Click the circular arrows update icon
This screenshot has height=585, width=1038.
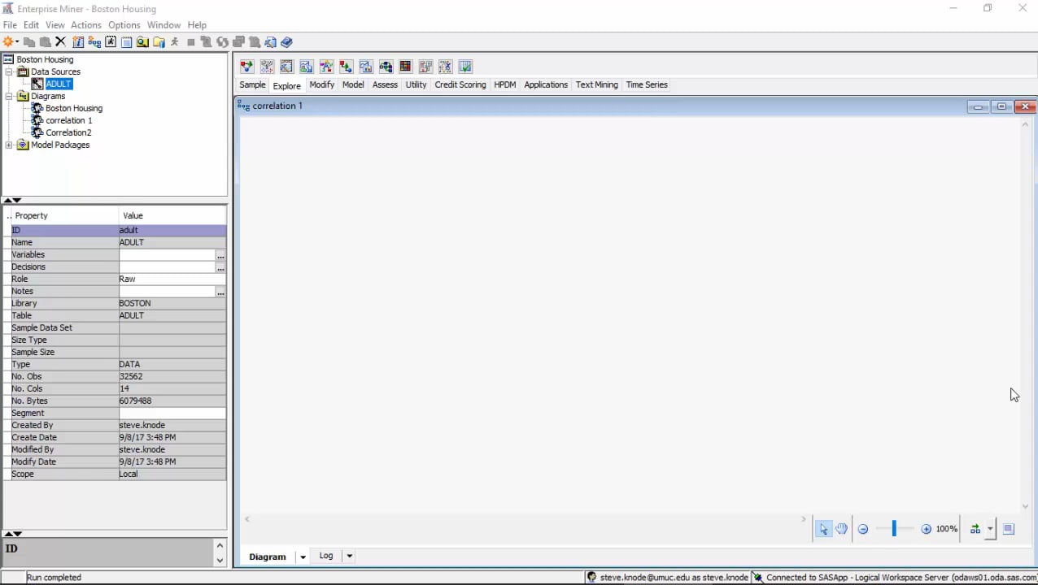pos(221,41)
